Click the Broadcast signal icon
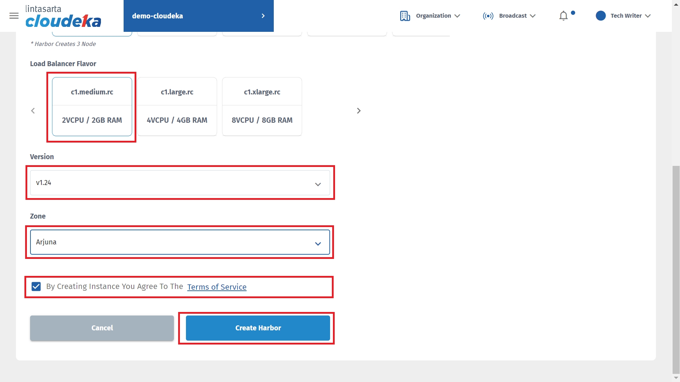Viewport: 680px width, 382px height. 488,16
